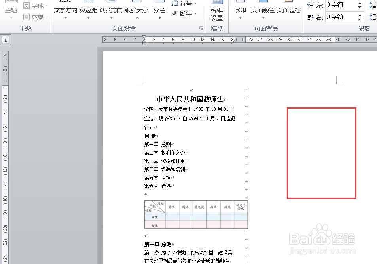This screenshot has width=377, height=264.
Task: Click the vertical ruler on the left
Action: point(5,157)
